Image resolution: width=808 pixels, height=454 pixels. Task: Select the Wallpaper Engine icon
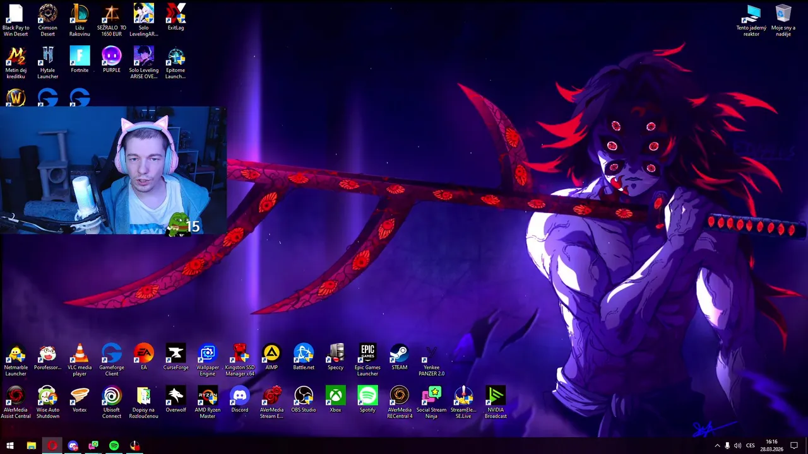pos(208,360)
